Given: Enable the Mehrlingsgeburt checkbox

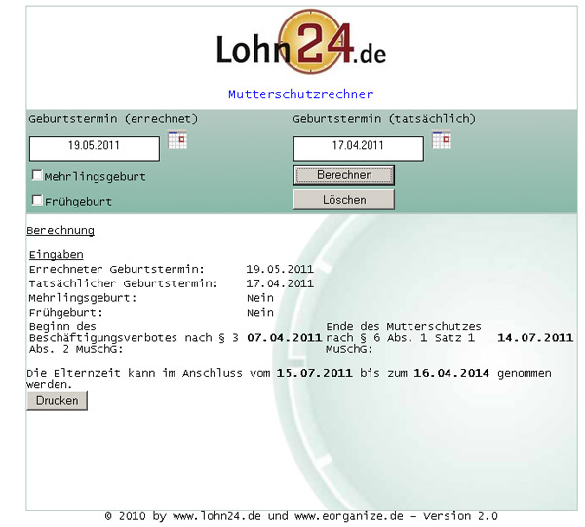Looking at the screenshot, I should click(37, 176).
